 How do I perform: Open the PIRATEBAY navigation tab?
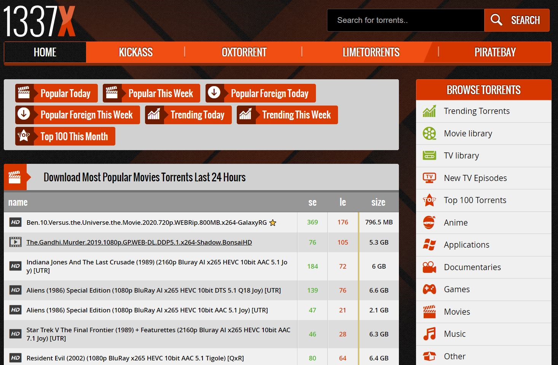[495, 52]
